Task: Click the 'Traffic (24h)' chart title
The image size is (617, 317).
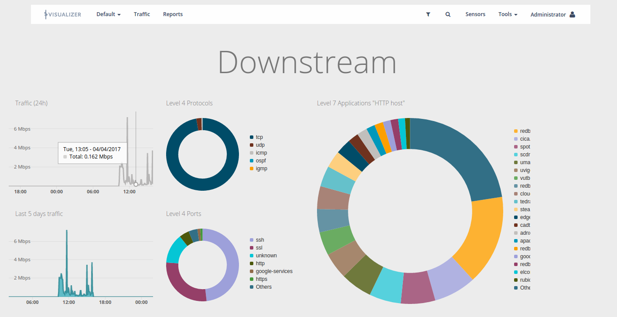Action: click(31, 103)
